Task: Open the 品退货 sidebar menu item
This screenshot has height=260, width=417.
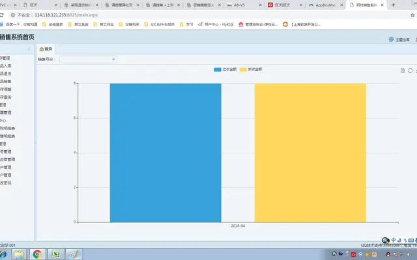Action: click(6, 73)
